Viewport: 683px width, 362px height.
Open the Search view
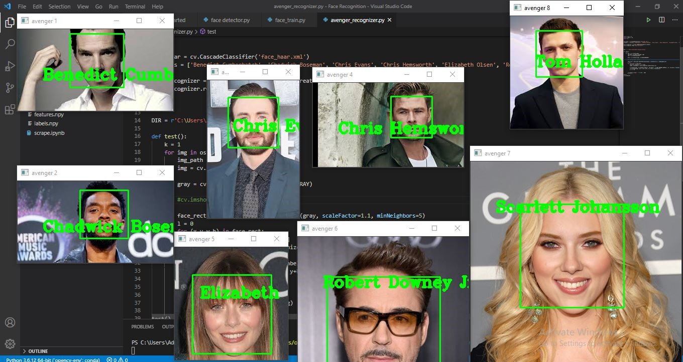pos(10,44)
